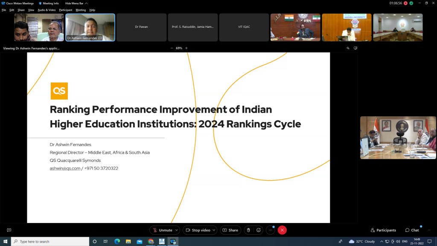Open the View menu
437x246 pixels.
pyautogui.click(x=31, y=10)
